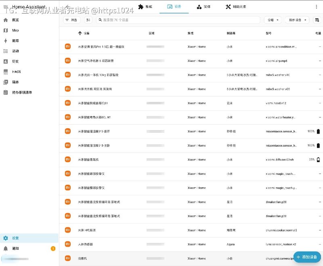Click model lumi.sensor_motion.v2 cell
This screenshot has width=323, height=266.
[x=281, y=244]
